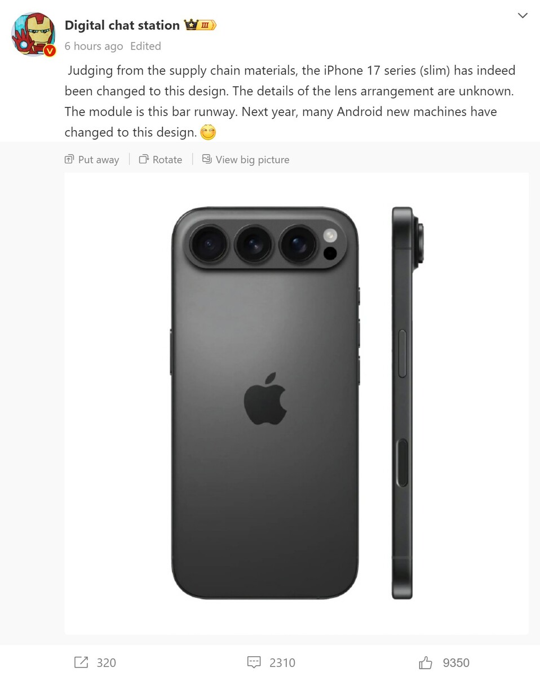
Task: Open the Digital chat station username link
Action: point(122,25)
